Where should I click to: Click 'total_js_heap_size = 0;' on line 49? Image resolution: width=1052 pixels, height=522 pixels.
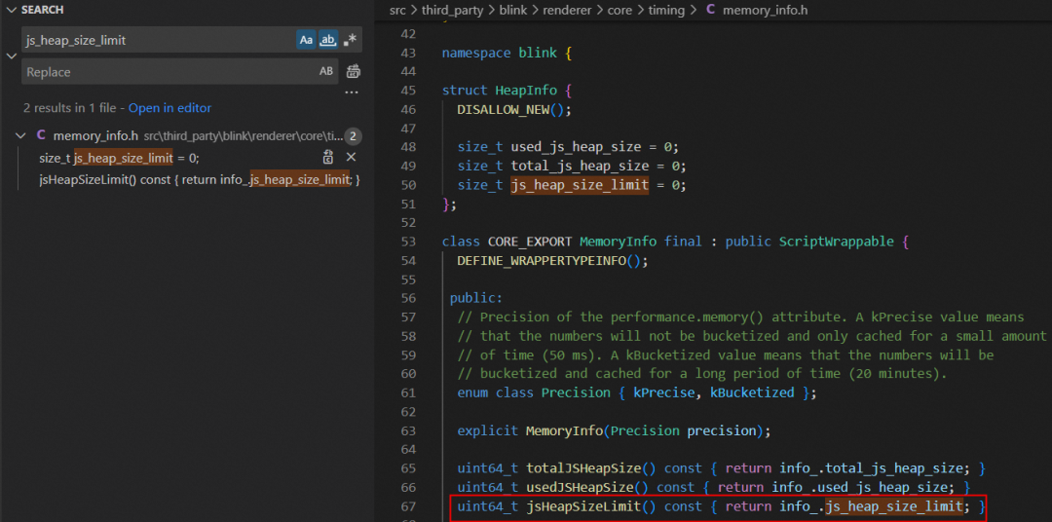(x=598, y=166)
